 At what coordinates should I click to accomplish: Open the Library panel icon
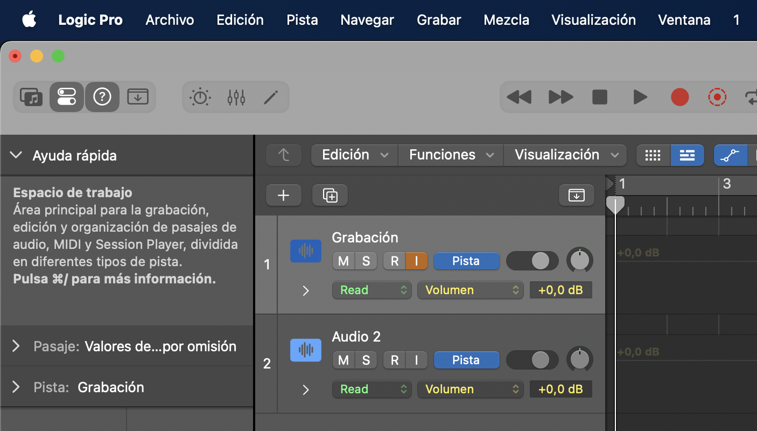point(31,97)
